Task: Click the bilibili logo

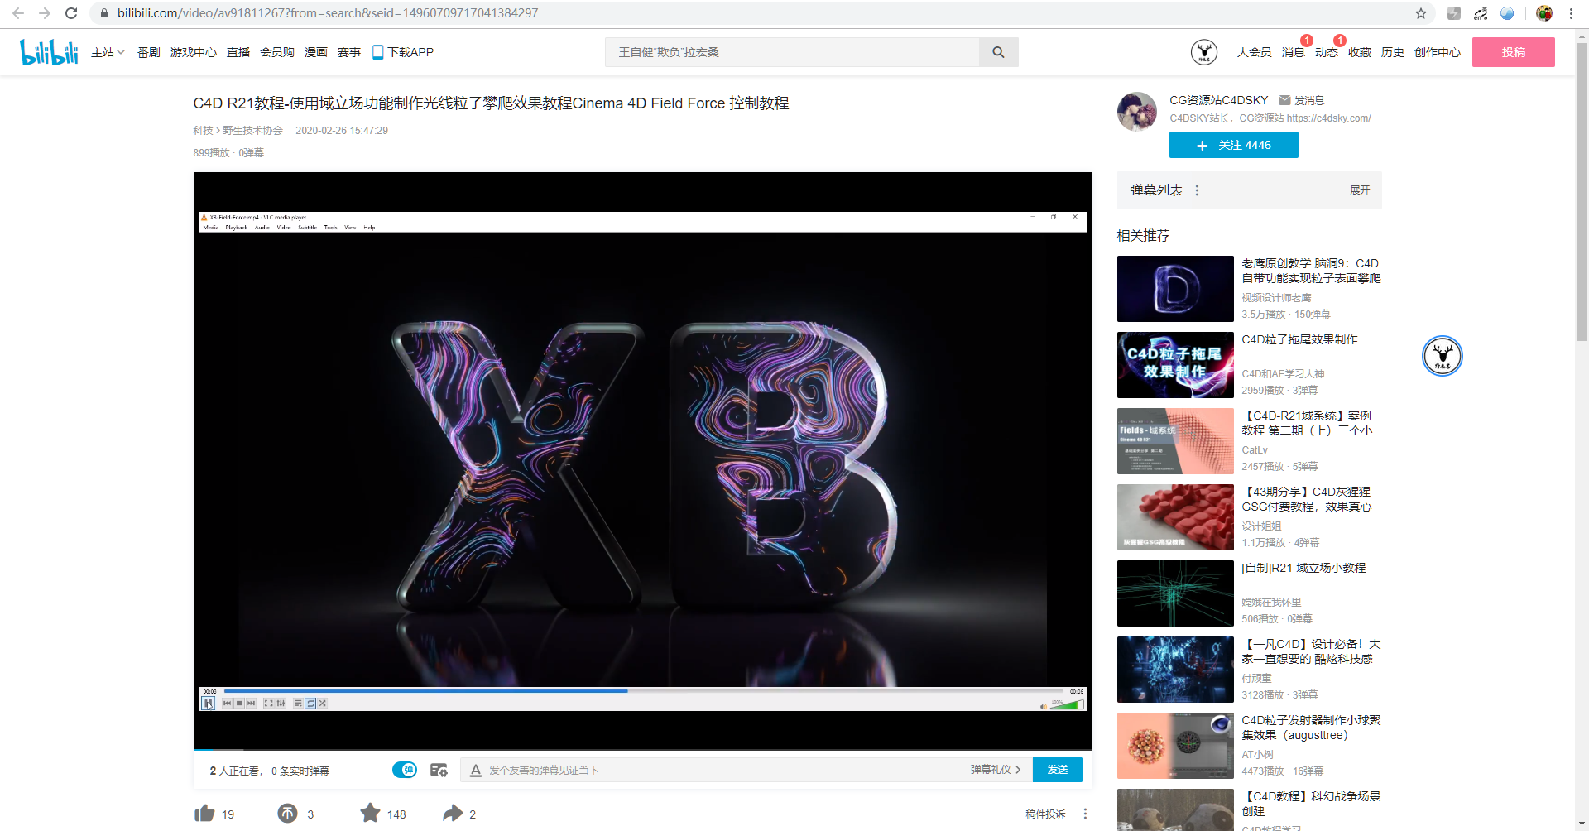Action: [x=49, y=52]
